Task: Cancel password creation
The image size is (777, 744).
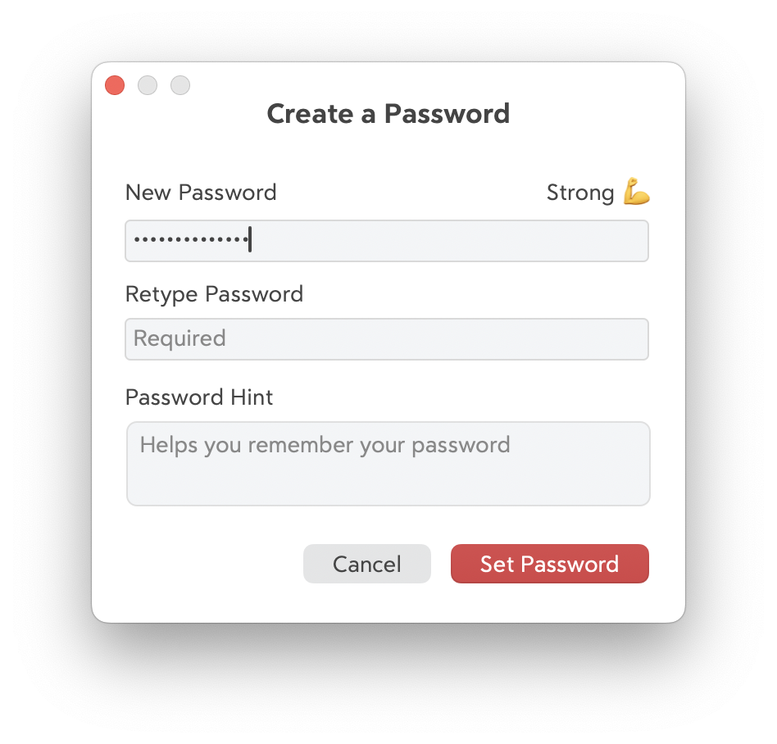Action: (x=366, y=564)
